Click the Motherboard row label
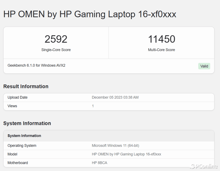Viewport: 220px width, 171px height. tap(18, 163)
